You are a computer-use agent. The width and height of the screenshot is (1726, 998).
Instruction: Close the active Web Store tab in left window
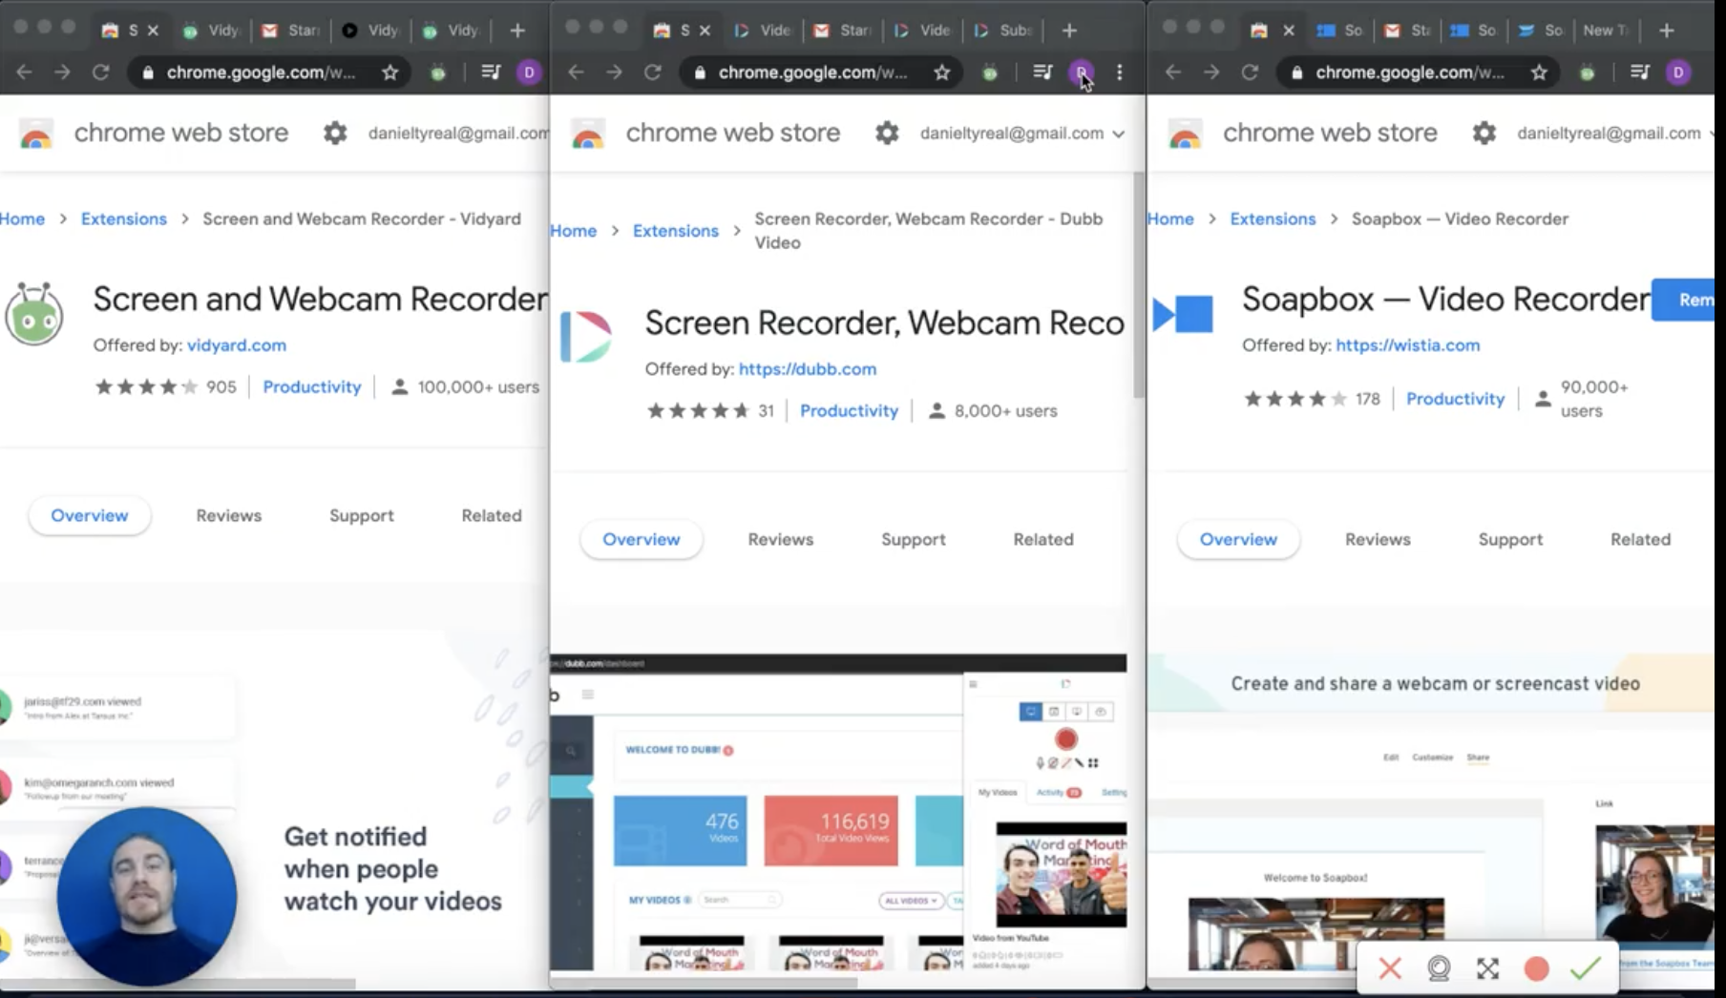[153, 31]
